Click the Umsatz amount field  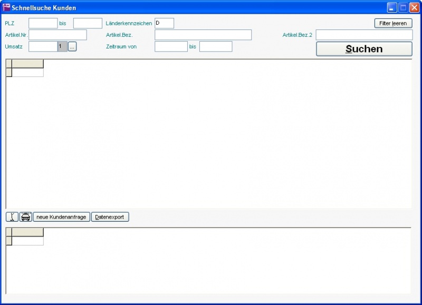coord(43,47)
